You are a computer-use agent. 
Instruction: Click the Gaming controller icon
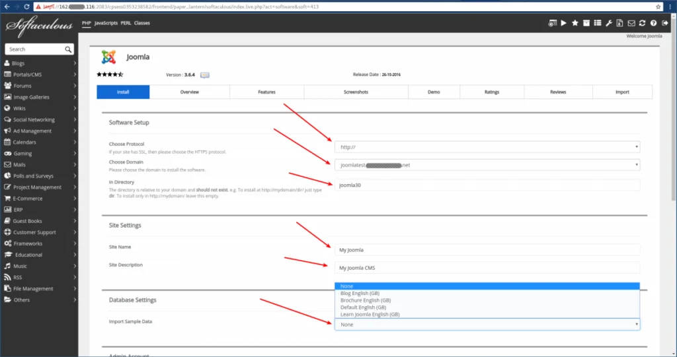7,153
